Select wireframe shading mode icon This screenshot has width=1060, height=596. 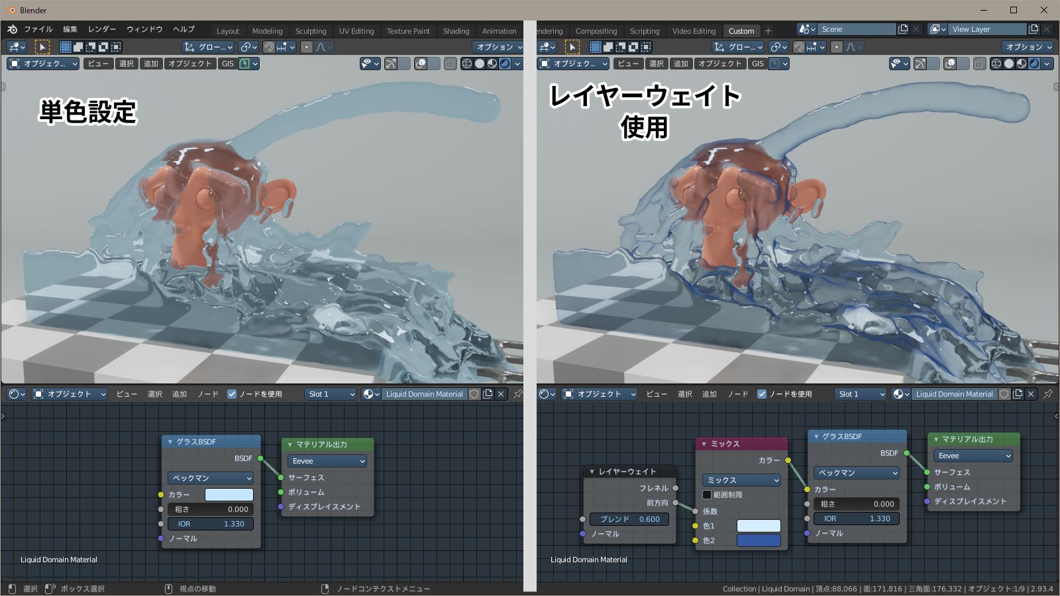pos(467,64)
